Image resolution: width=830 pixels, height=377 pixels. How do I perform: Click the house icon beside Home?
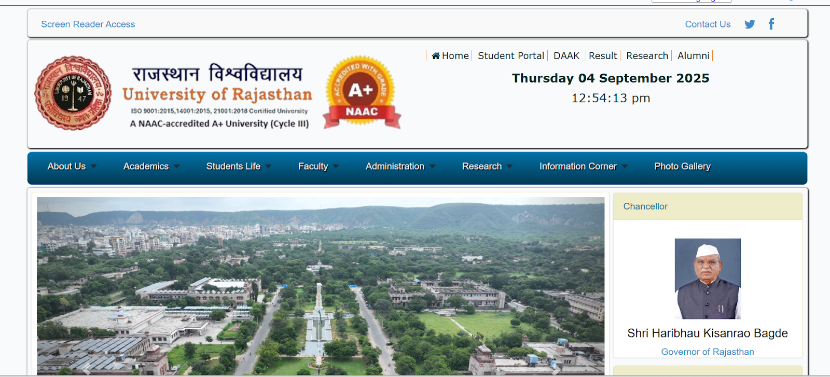[x=436, y=56]
